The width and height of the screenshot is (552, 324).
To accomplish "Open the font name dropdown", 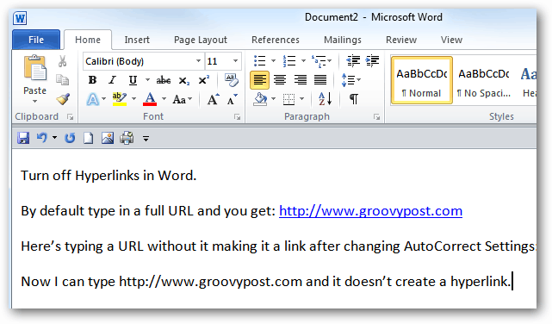I will [199, 61].
